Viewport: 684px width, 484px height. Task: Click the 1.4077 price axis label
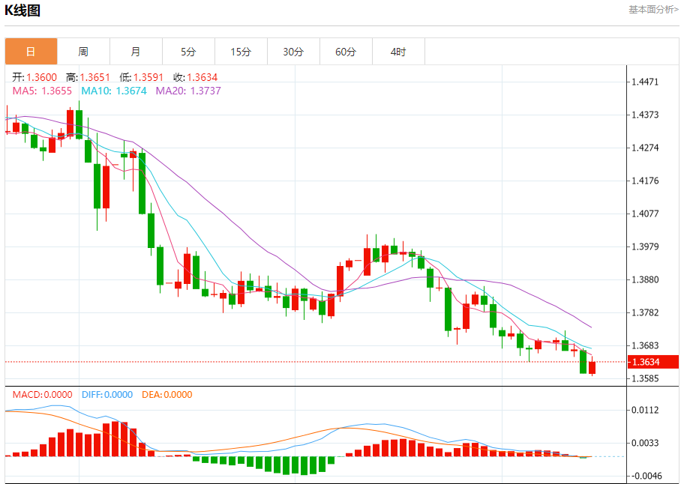(x=645, y=214)
